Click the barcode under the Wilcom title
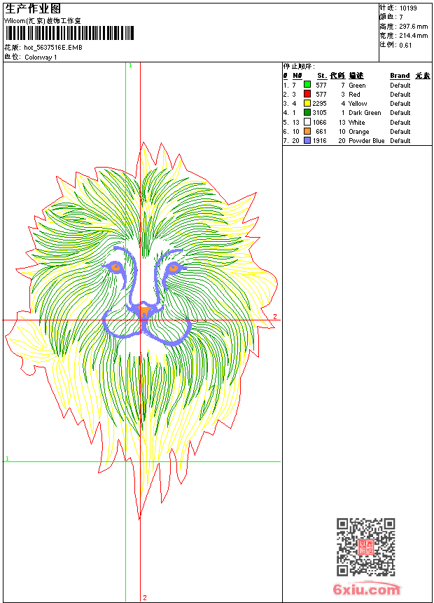This screenshot has height=603, width=434. (x=69, y=34)
